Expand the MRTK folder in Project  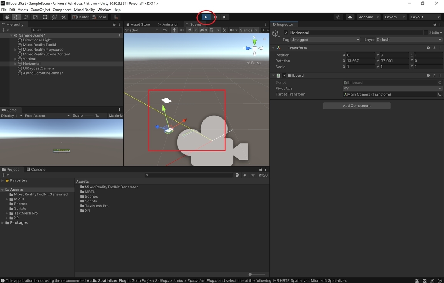click(x=7, y=199)
